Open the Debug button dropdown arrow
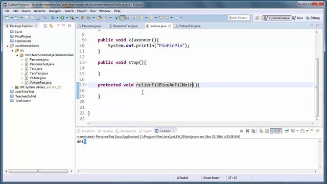The height and width of the screenshot is (184, 327). (x=57, y=18)
